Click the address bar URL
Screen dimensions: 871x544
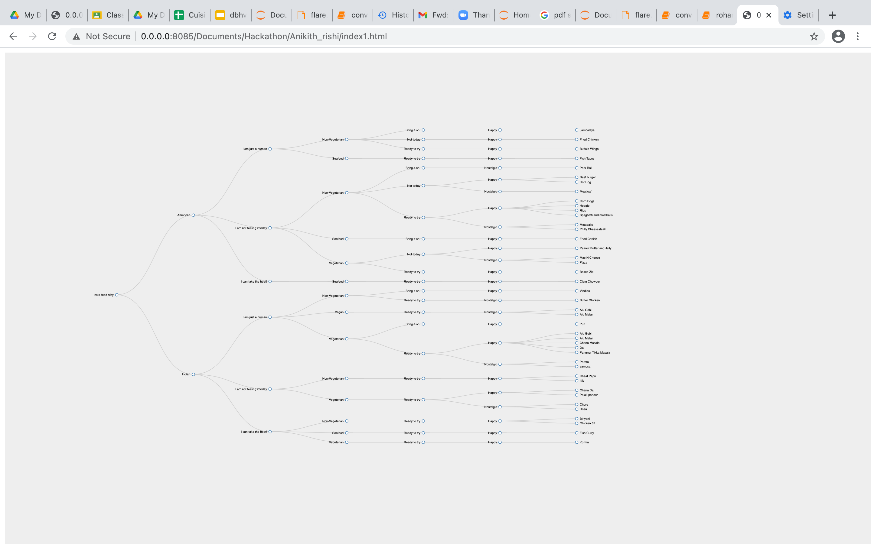coord(263,36)
